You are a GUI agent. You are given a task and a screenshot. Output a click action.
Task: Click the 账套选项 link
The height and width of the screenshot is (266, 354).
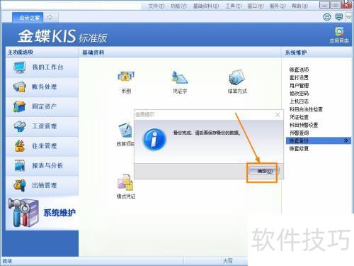coord(299,70)
